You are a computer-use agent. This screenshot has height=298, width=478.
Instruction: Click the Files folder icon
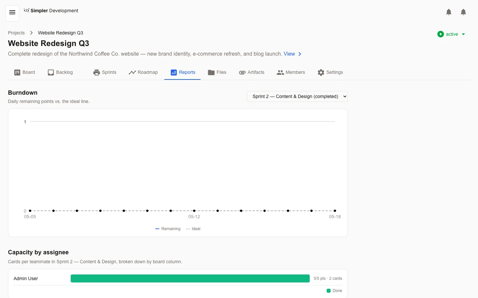click(x=211, y=73)
